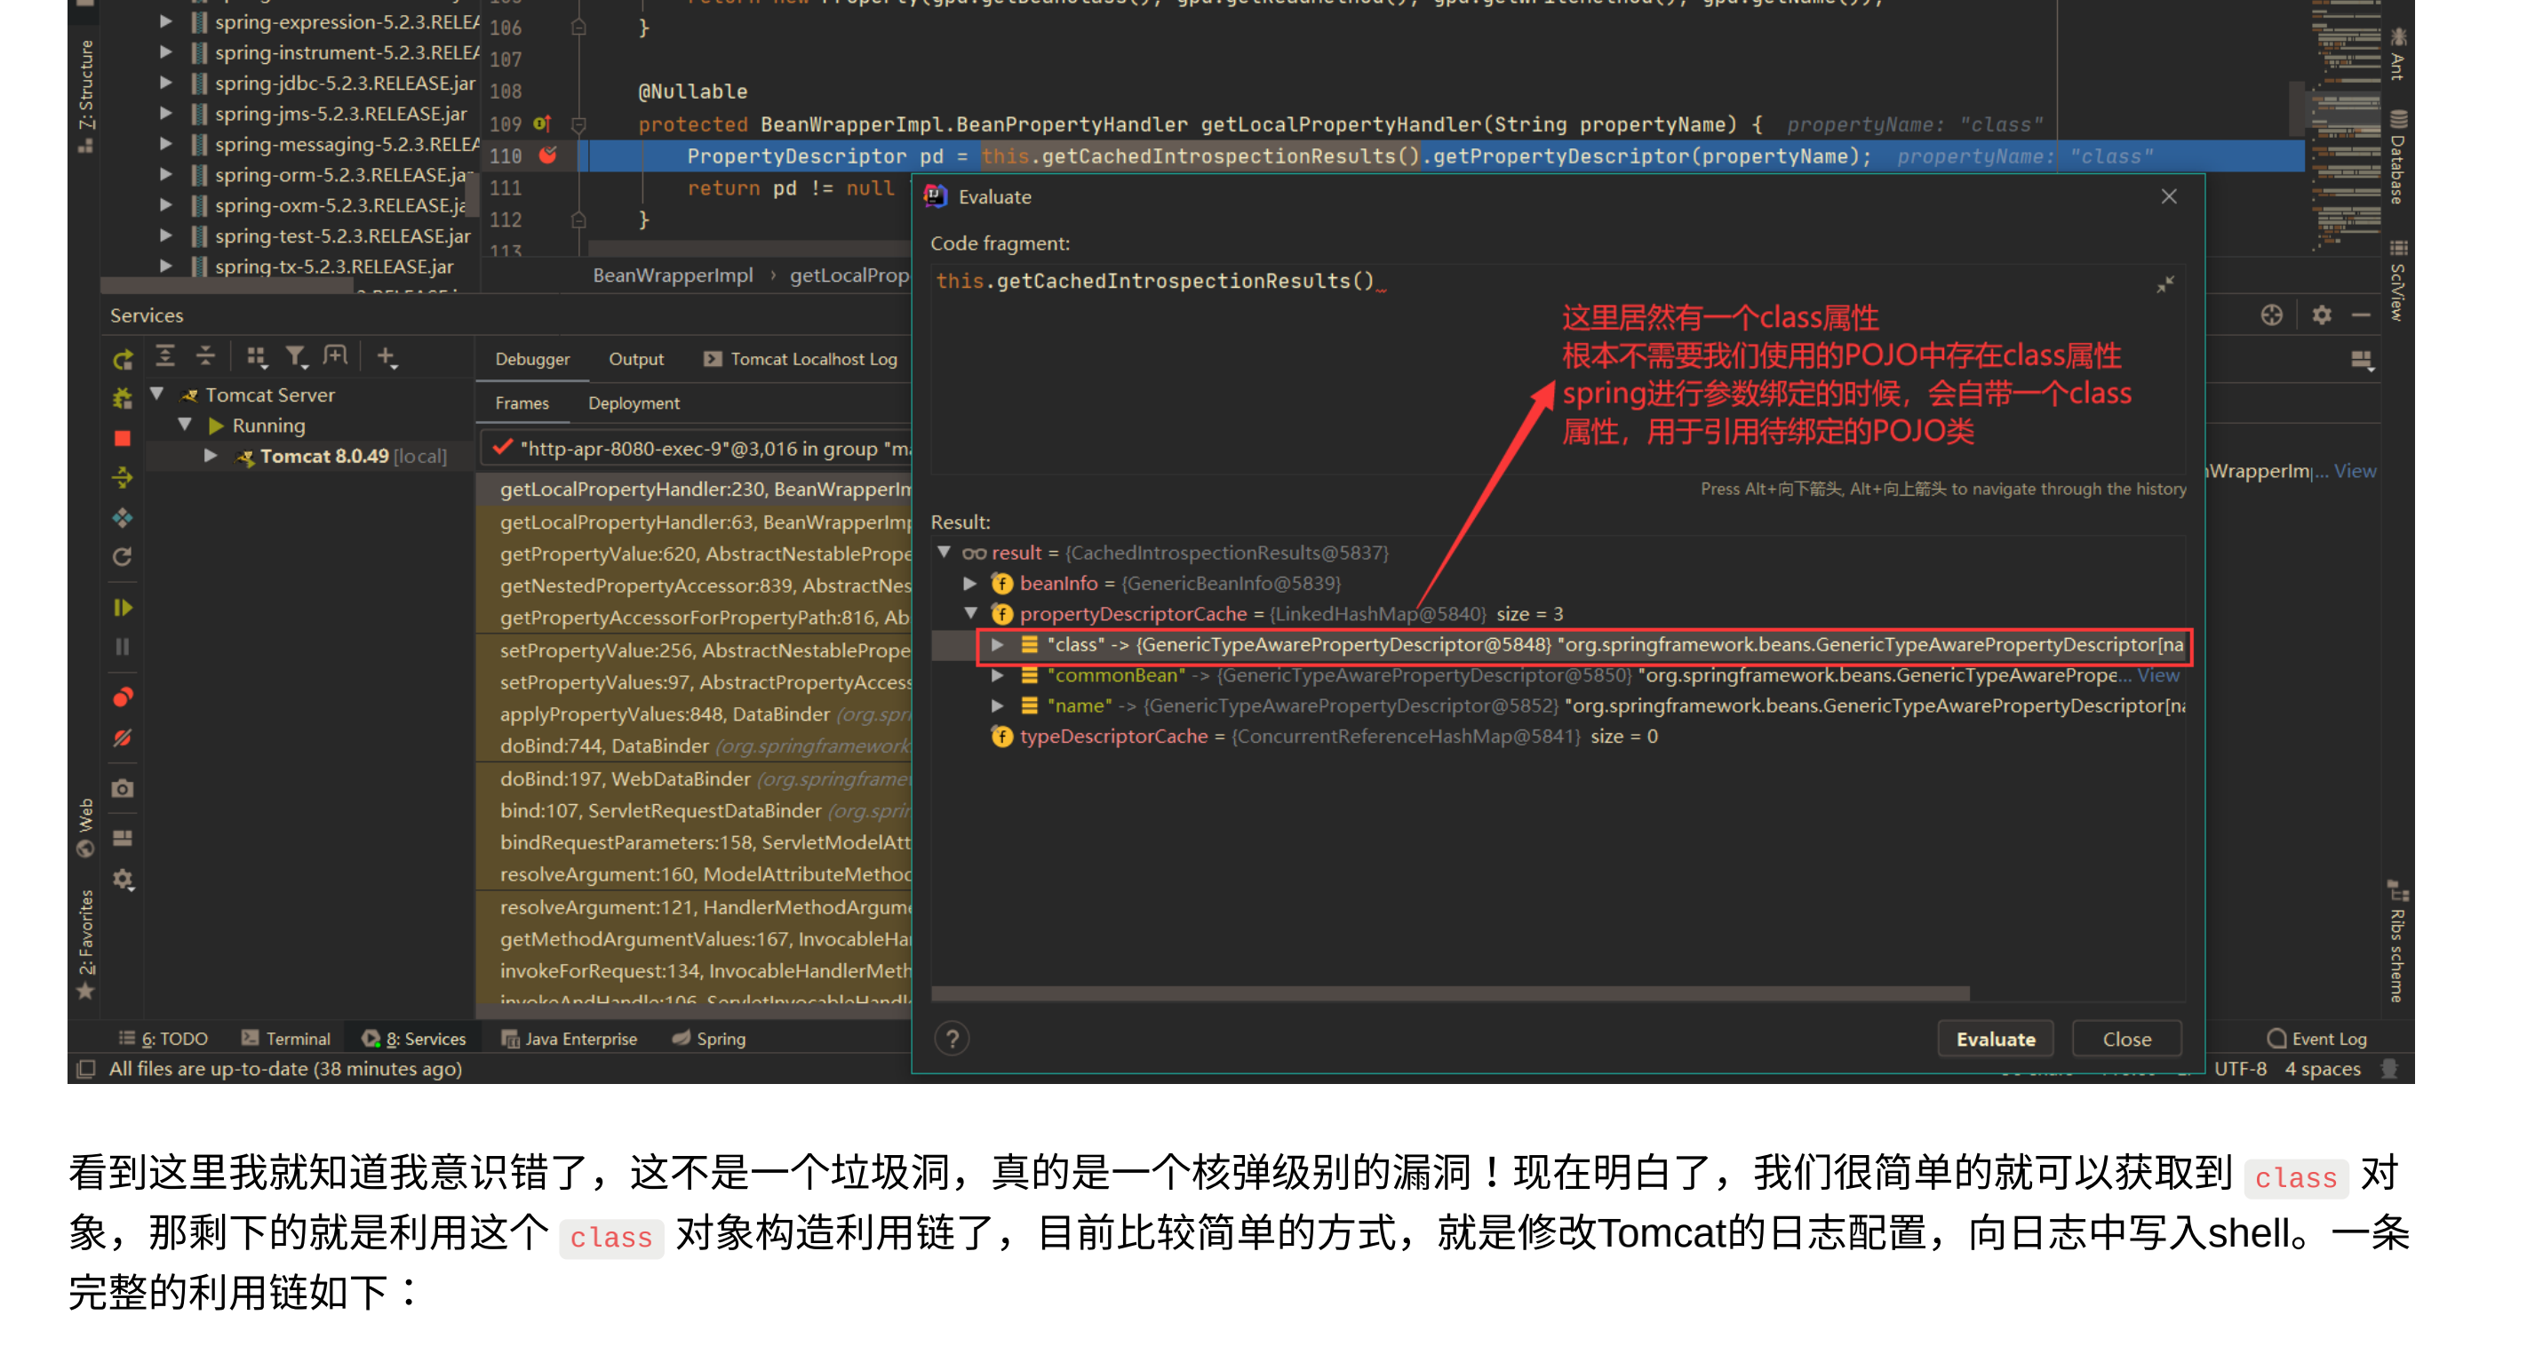Click View Breakpoints red circles icon
Image resolution: width=2527 pixels, height=1347 pixels.
coord(123,697)
